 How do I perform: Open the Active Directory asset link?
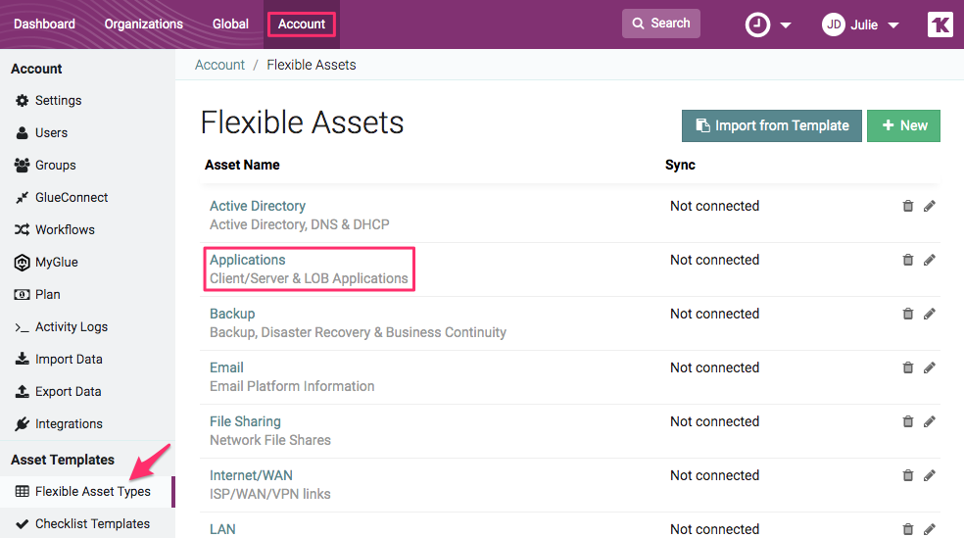tap(258, 206)
